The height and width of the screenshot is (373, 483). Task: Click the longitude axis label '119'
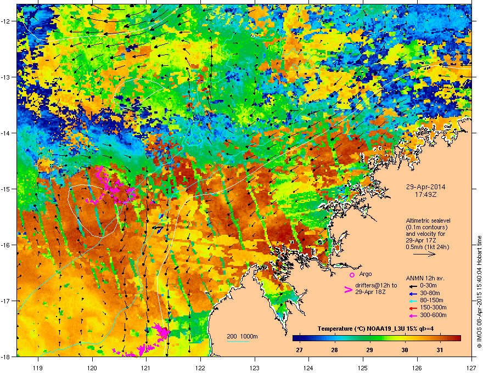point(38,368)
